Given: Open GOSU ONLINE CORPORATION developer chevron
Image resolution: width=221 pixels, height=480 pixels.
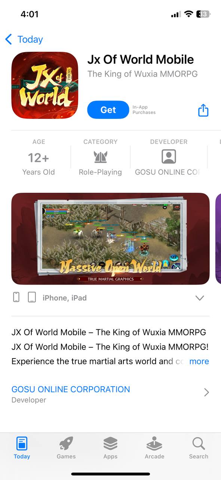Looking at the screenshot, I should coord(206,393).
